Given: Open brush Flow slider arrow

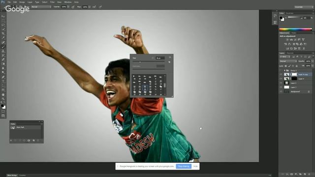Looking at the screenshot, I should 89,7.
